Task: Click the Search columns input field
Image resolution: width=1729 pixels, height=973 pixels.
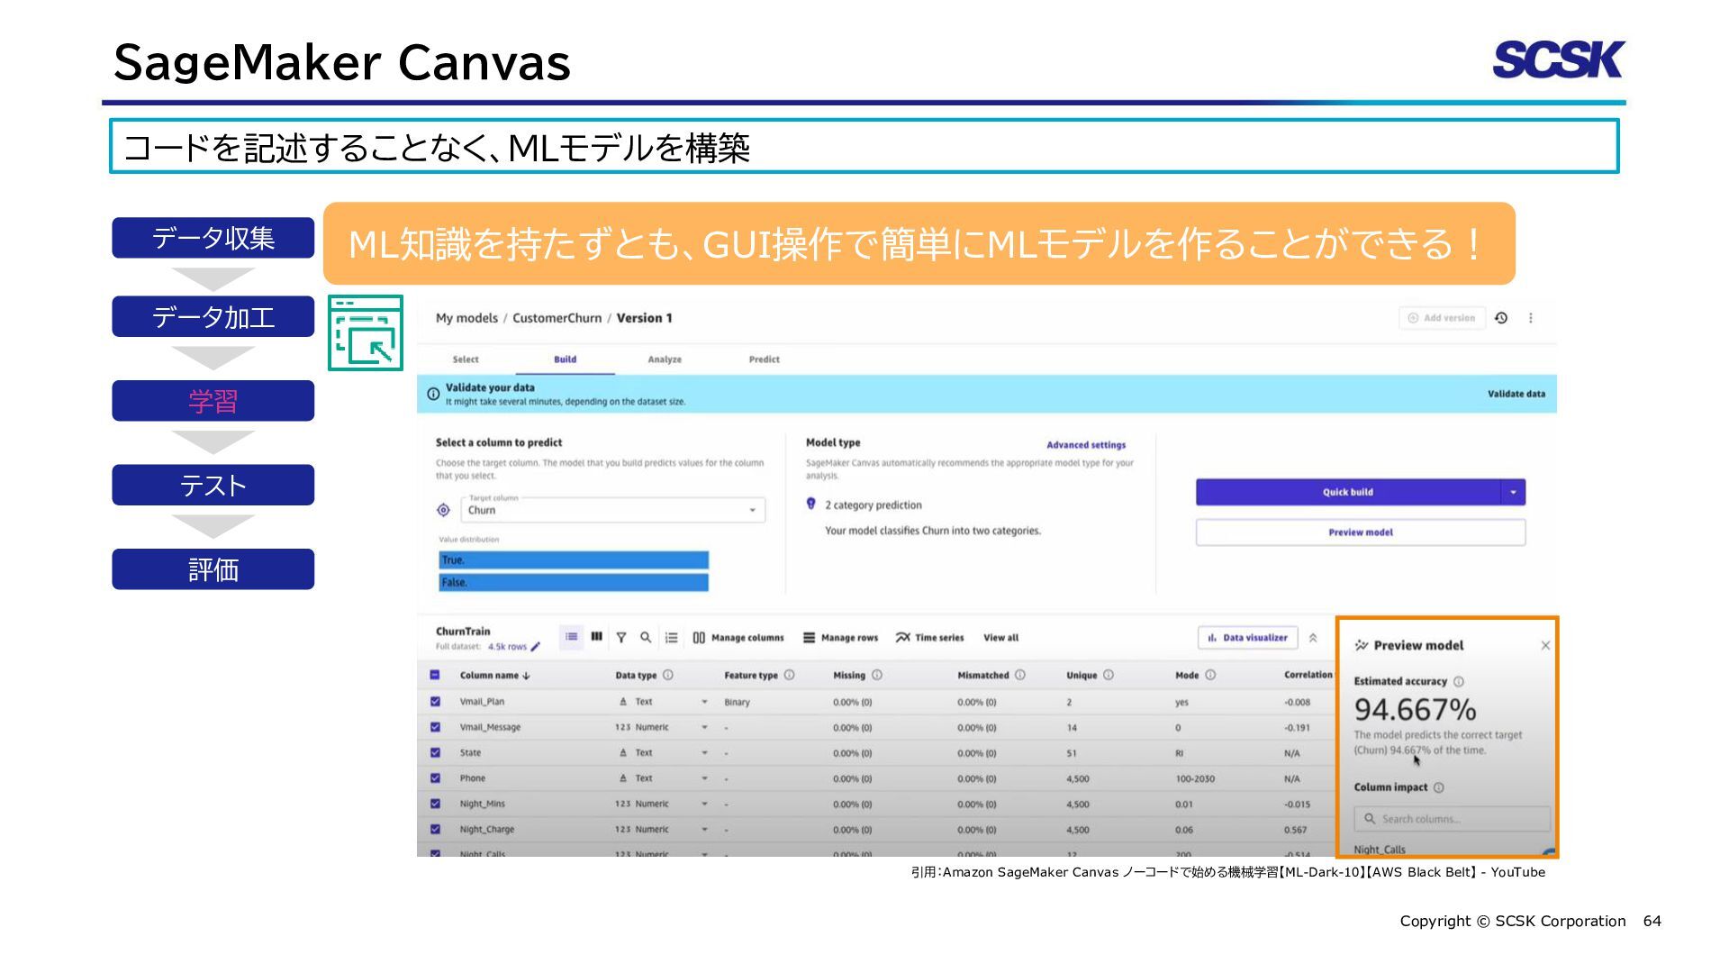Action: 1452,819
